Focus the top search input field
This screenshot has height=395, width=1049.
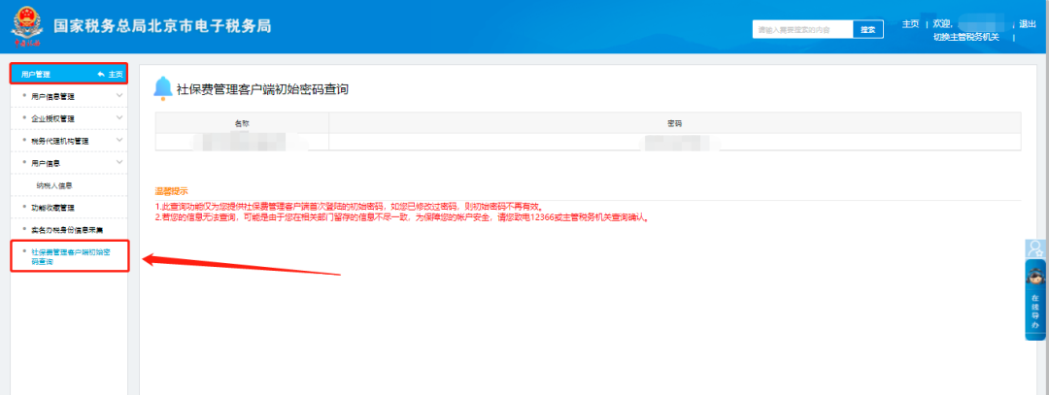pyautogui.click(x=802, y=29)
